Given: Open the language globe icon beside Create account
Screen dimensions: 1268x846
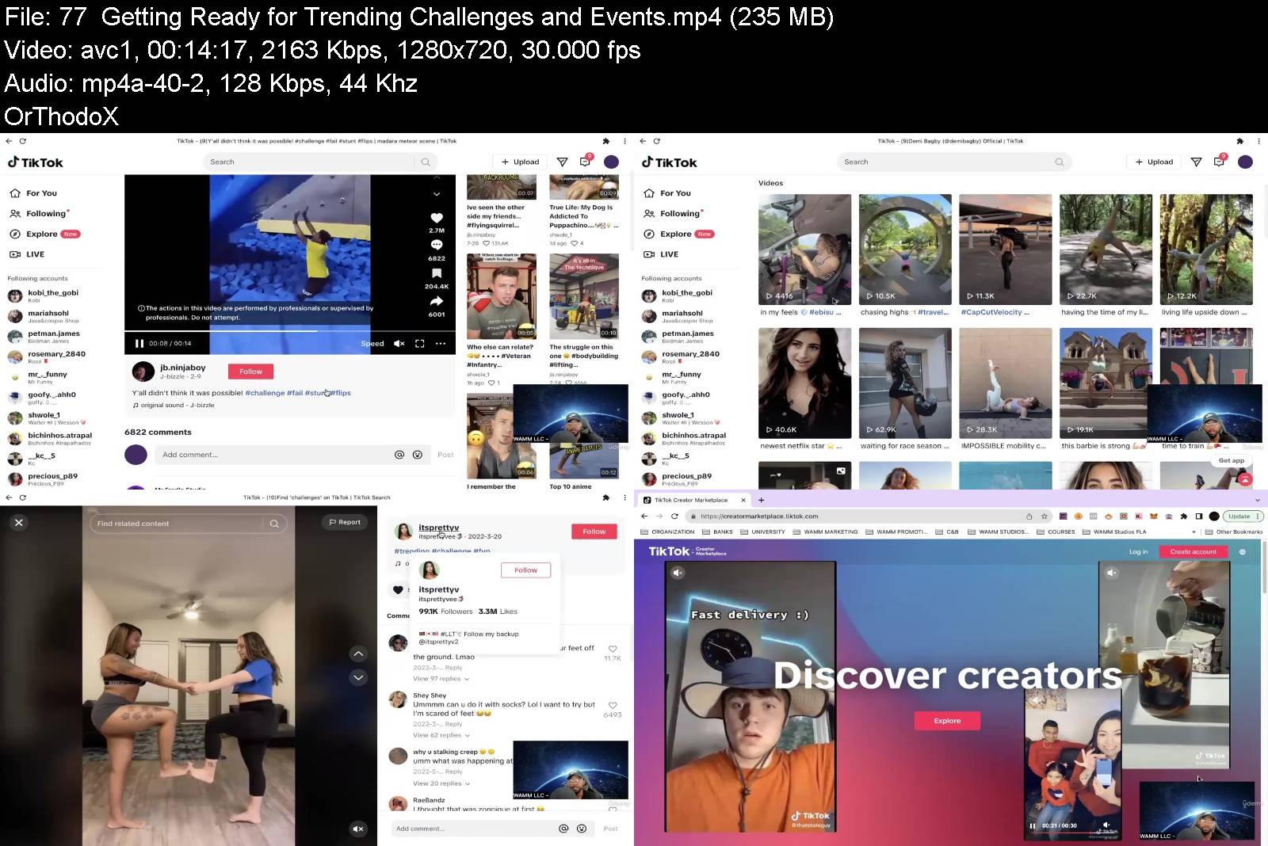Looking at the screenshot, I should (x=1242, y=551).
